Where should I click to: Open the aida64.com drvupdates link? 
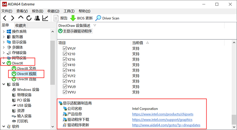(166, 125)
